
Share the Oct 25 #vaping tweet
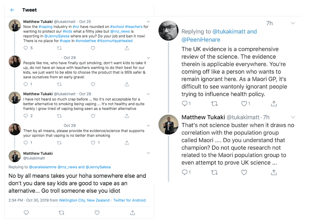(127, 48)
